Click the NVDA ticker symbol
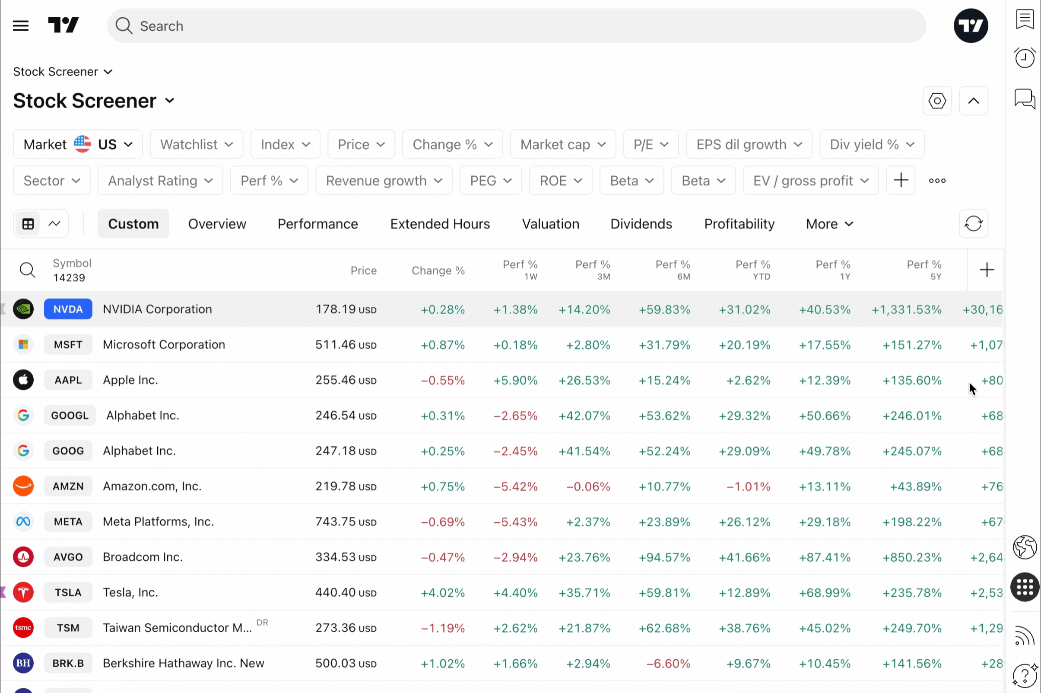The height and width of the screenshot is (693, 1041). [x=68, y=309]
